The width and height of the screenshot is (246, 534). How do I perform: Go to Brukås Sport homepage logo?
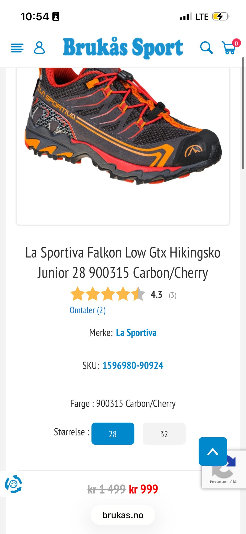click(123, 48)
